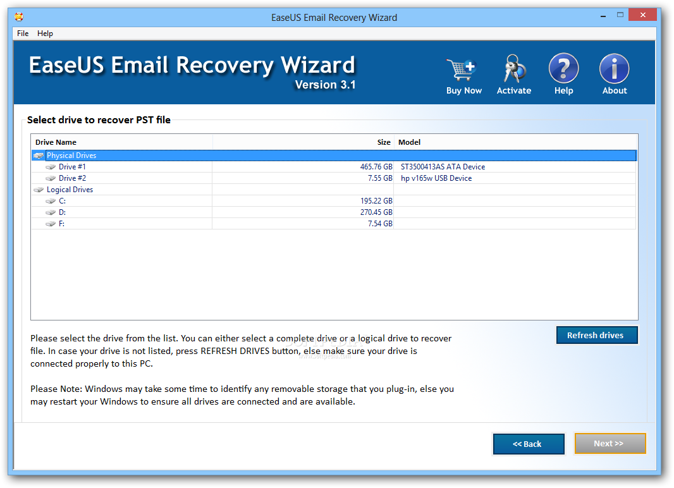Viewport: 674px width, 488px height.
Task: Go back with the << Back button
Action: (x=529, y=444)
